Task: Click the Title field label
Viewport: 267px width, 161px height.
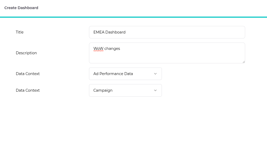Action: (20, 32)
